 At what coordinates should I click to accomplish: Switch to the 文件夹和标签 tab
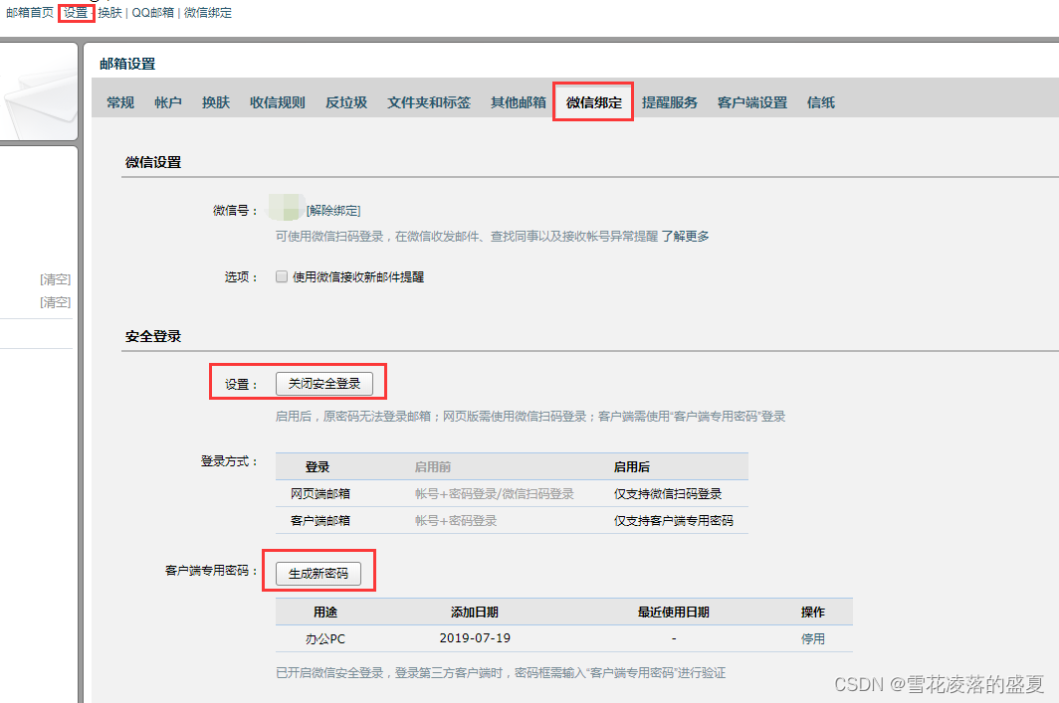pyautogui.click(x=429, y=102)
